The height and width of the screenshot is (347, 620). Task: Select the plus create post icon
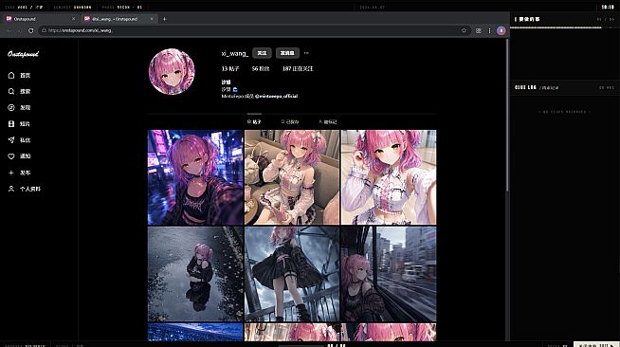(11, 173)
